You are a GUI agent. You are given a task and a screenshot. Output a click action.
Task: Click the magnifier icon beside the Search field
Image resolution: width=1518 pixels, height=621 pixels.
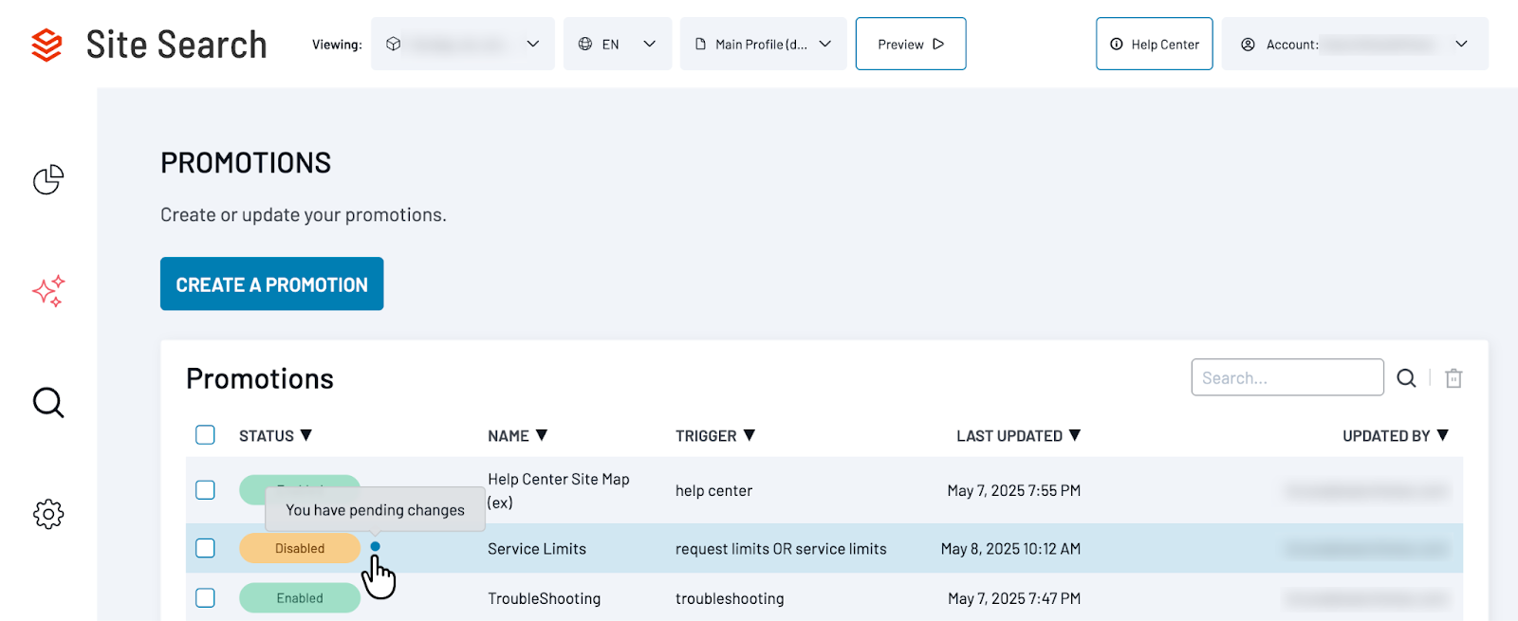click(x=1406, y=378)
